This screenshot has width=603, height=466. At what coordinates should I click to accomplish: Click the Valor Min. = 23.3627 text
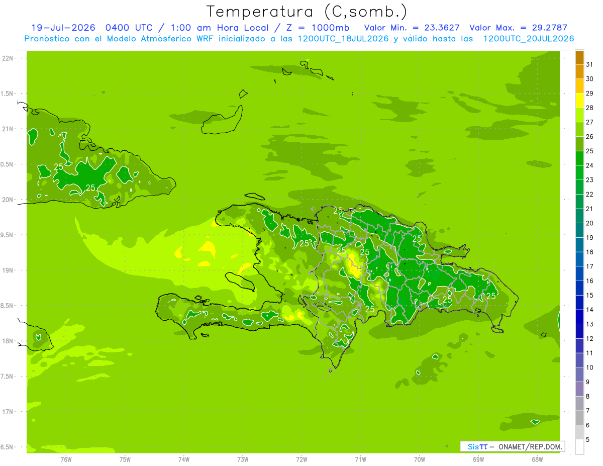[412, 28]
